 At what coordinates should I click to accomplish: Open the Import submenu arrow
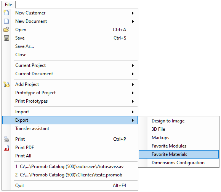pos(133,112)
